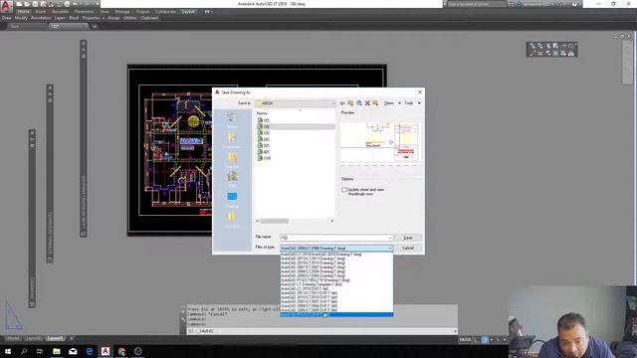This screenshot has height=358, width=637.
Task: Switch to the Model tab at bottom
Action: (12, 338)
